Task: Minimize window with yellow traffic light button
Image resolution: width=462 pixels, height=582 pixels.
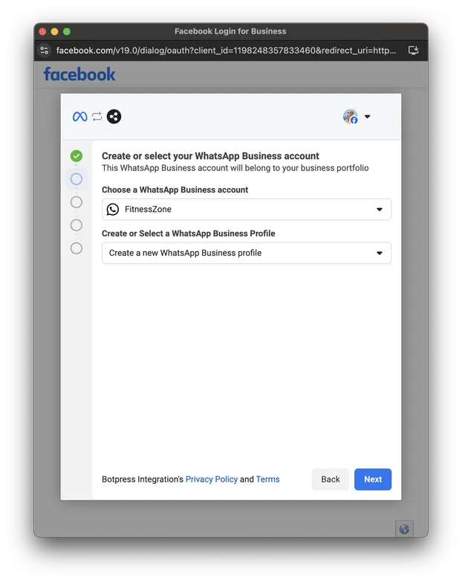Action: [54, 31]
